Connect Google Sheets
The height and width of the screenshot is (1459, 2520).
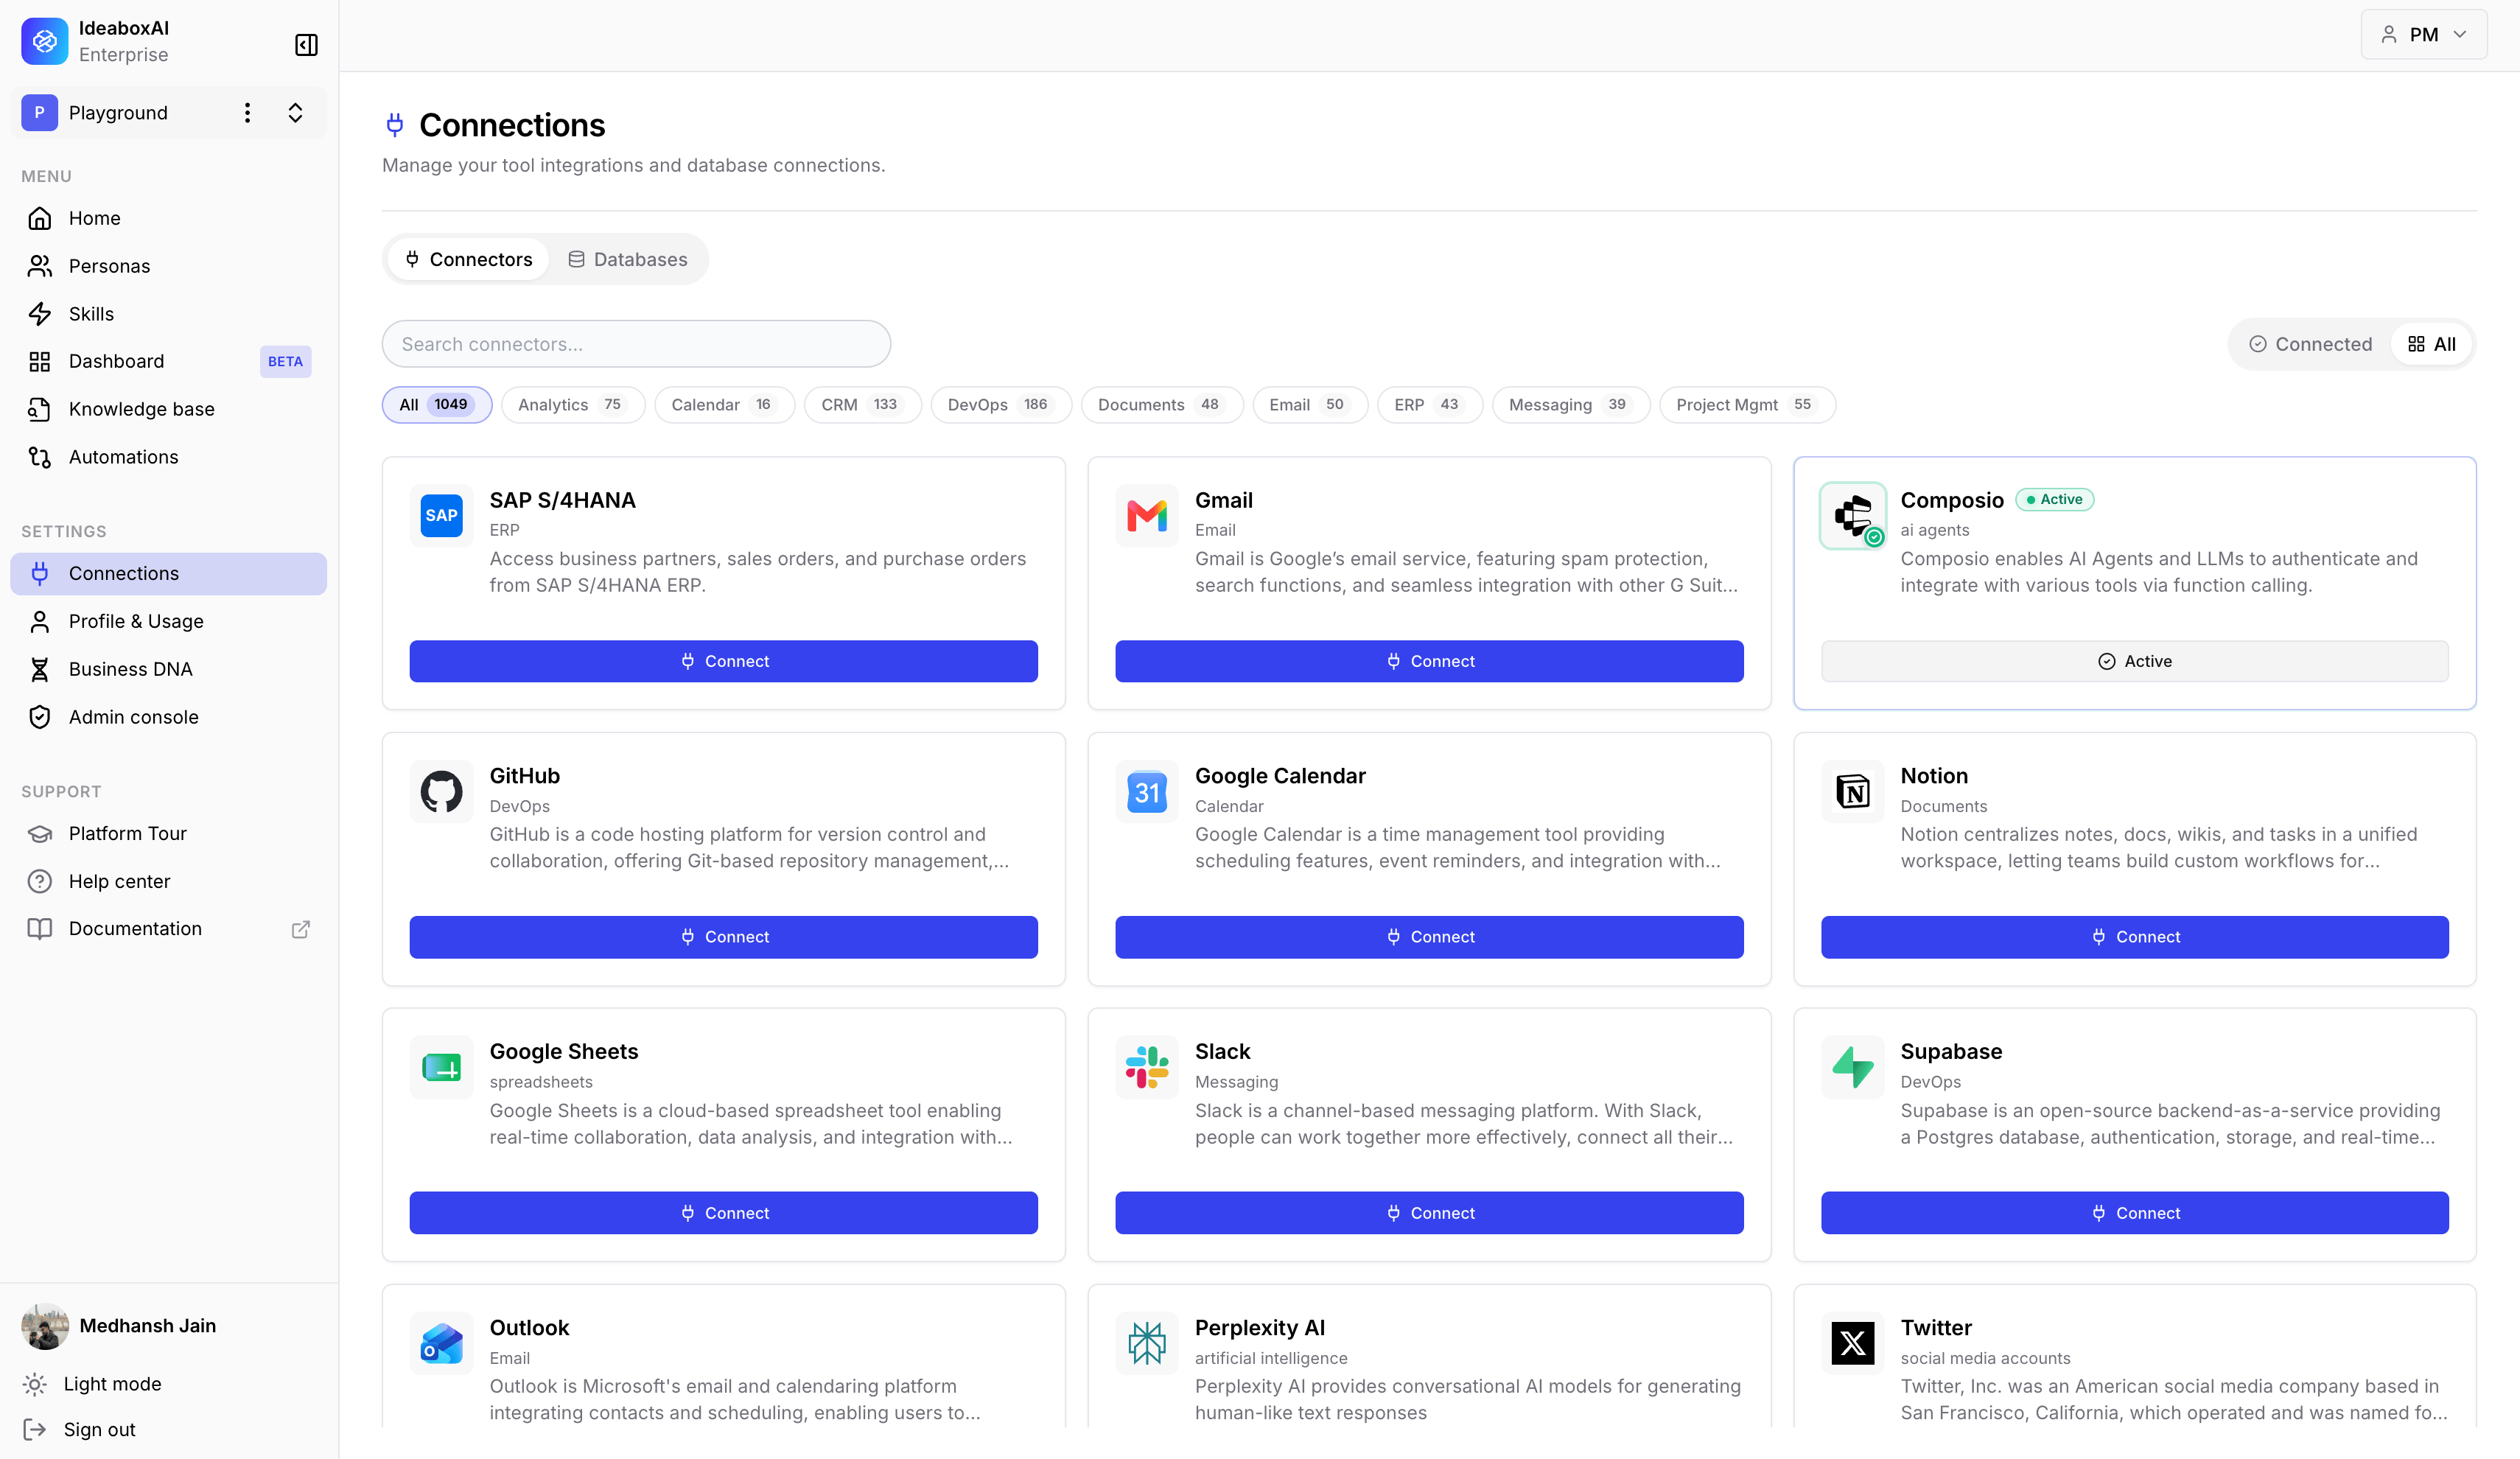coord(723,1213)
